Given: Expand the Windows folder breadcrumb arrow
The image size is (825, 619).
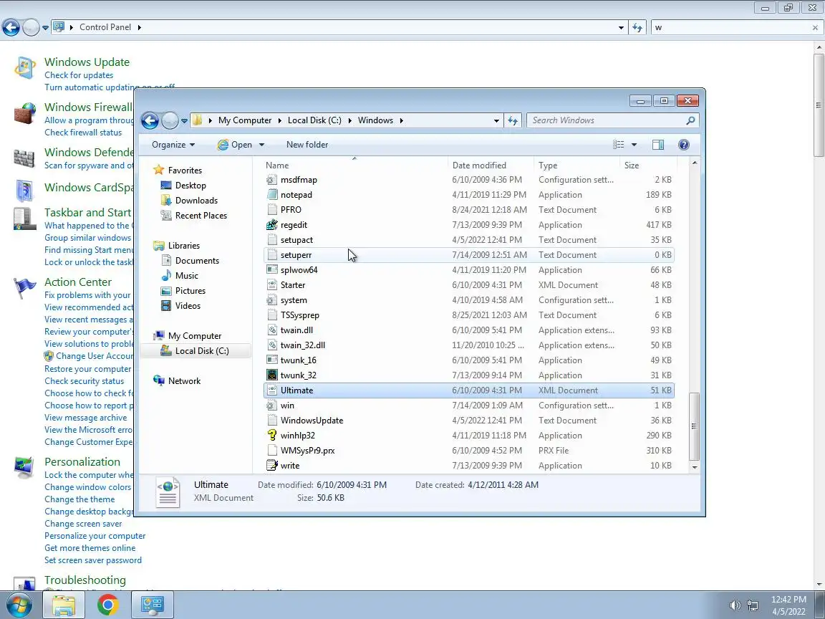Looking at the screenshot, I should (x=402, y=120).
